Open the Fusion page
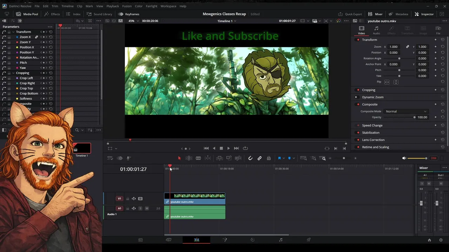This screenshot has height=252, width=449. (x=224, y=240)
